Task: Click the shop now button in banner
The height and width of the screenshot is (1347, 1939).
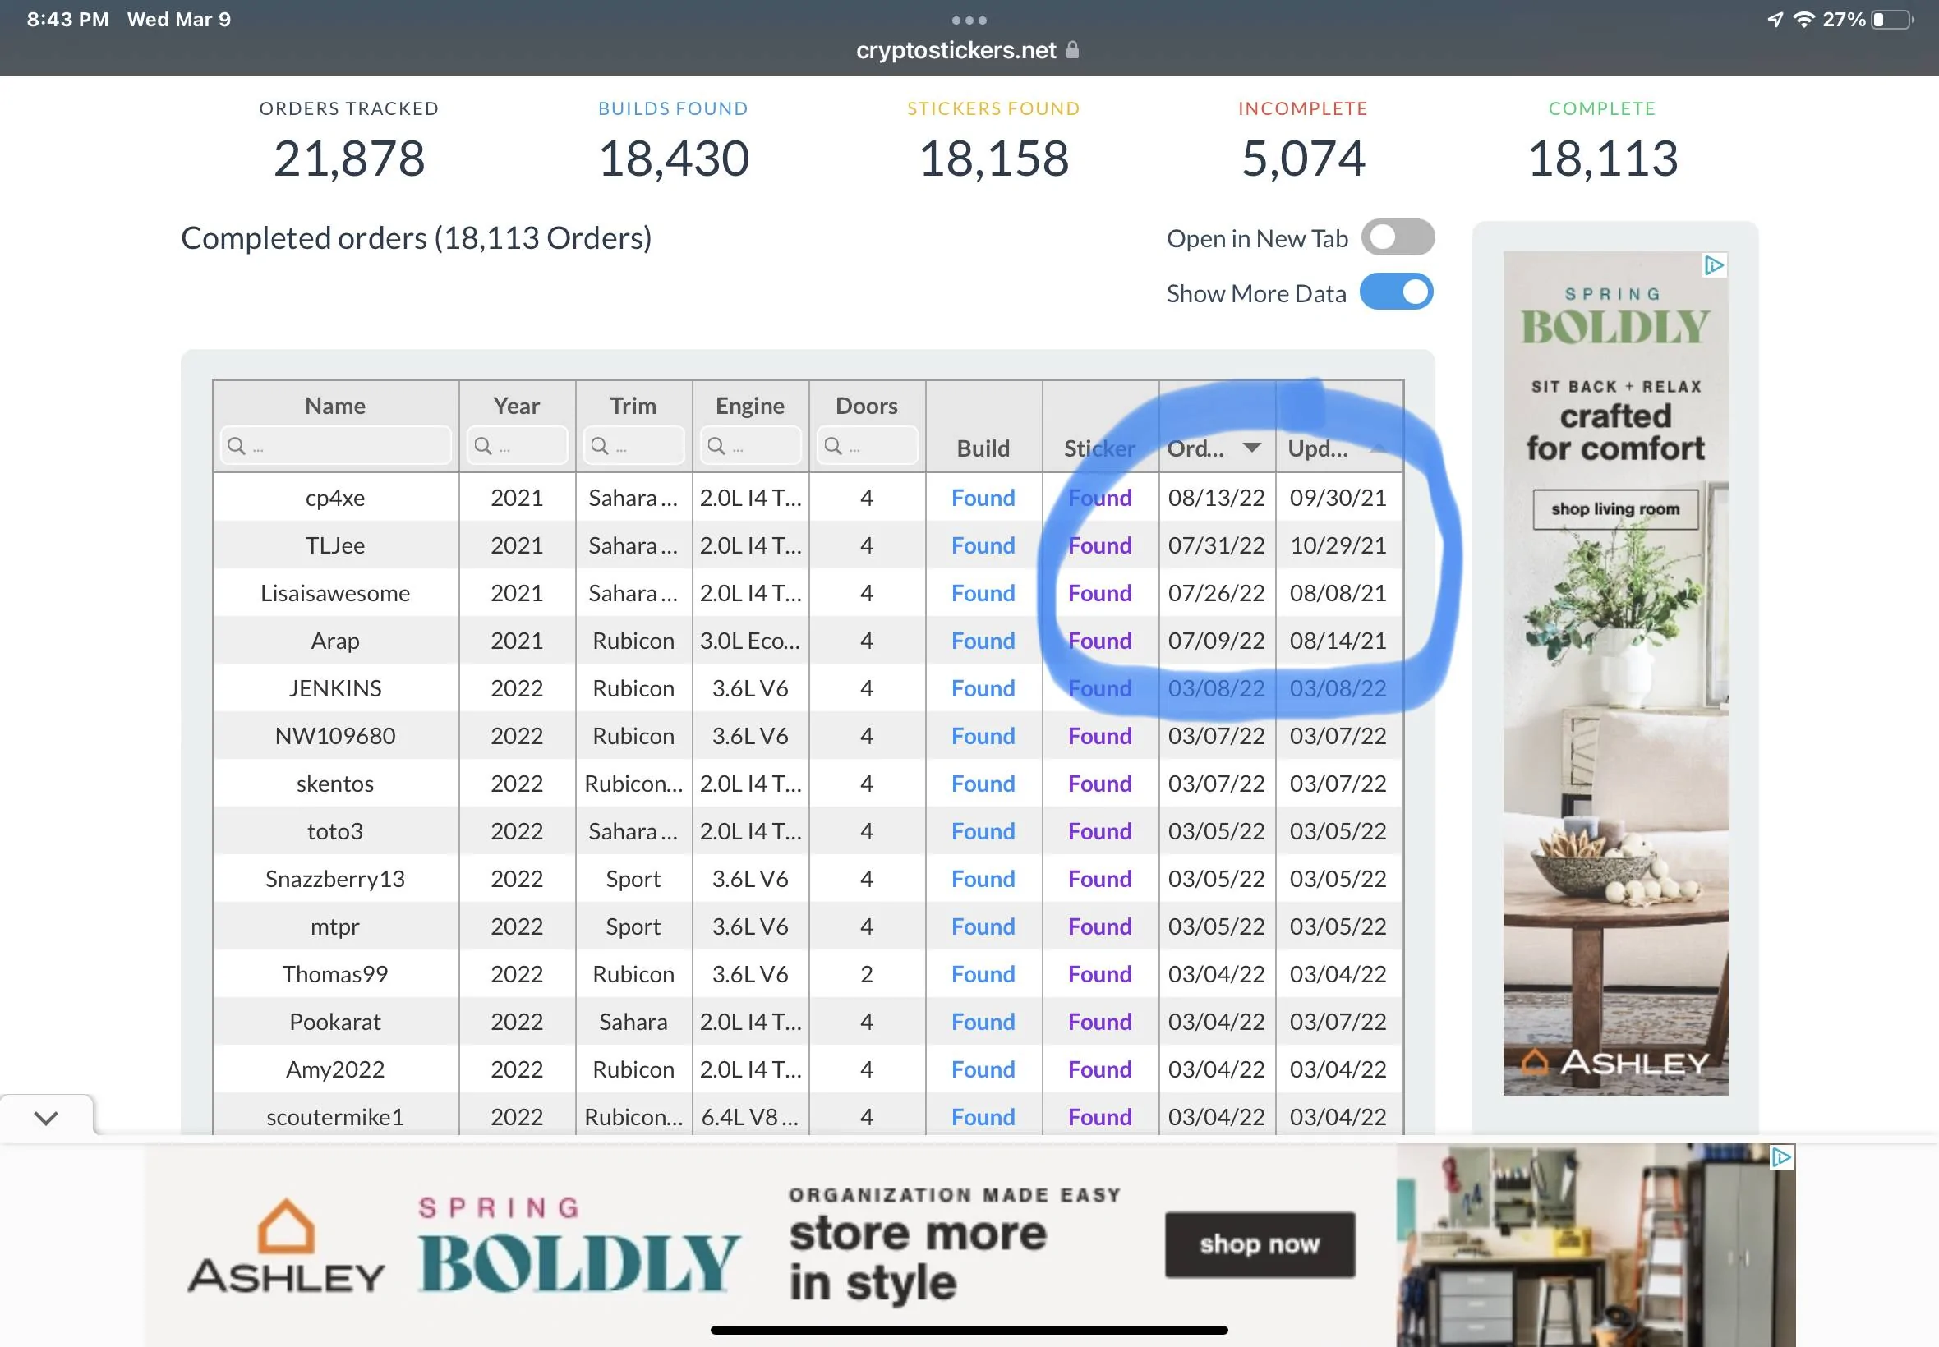Action: (x=1260, y=1244)
